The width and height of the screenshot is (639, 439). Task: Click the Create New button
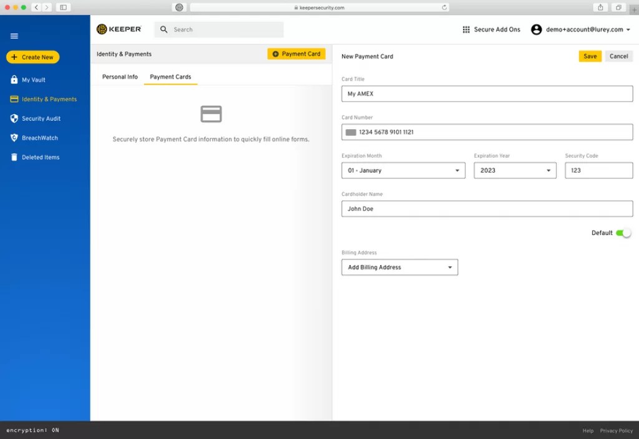32,57
